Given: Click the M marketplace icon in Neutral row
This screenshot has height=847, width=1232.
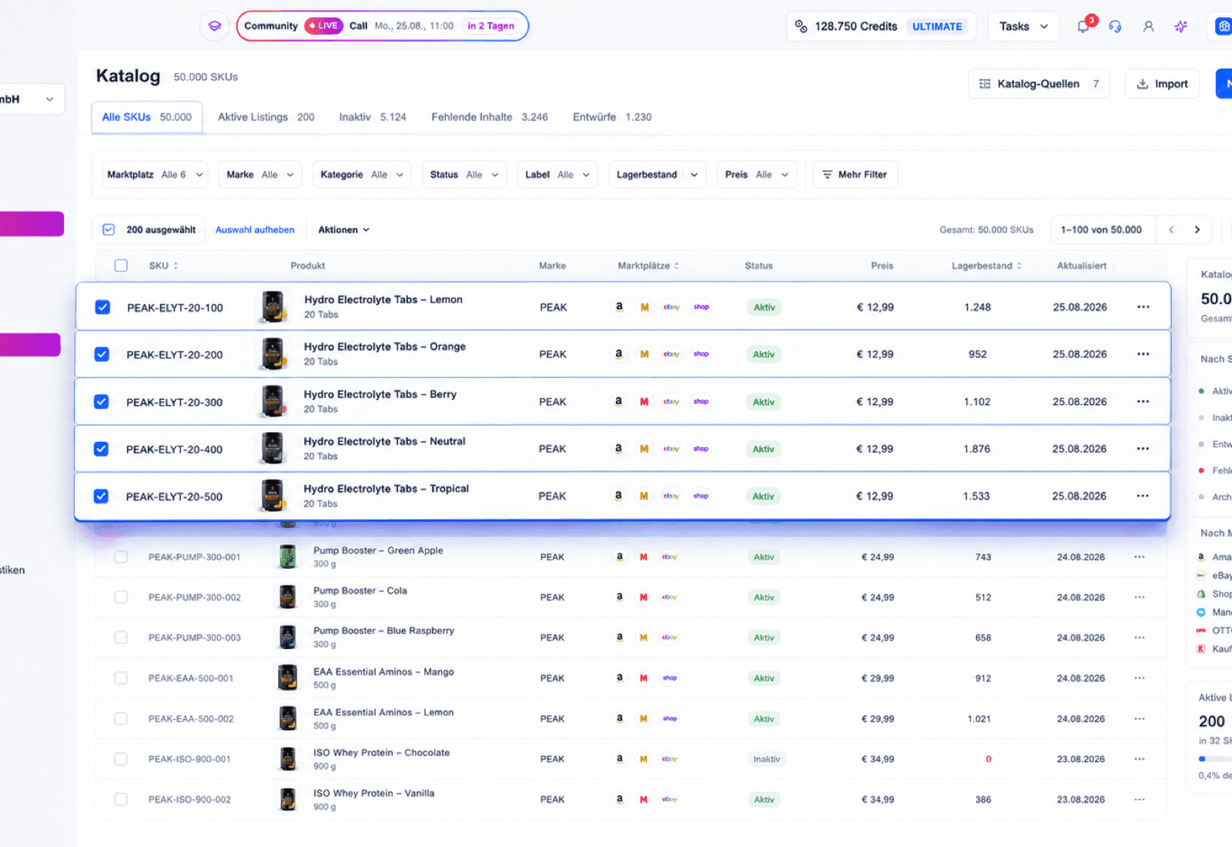Looking at the screenshot, I should [x=644, y=449].
